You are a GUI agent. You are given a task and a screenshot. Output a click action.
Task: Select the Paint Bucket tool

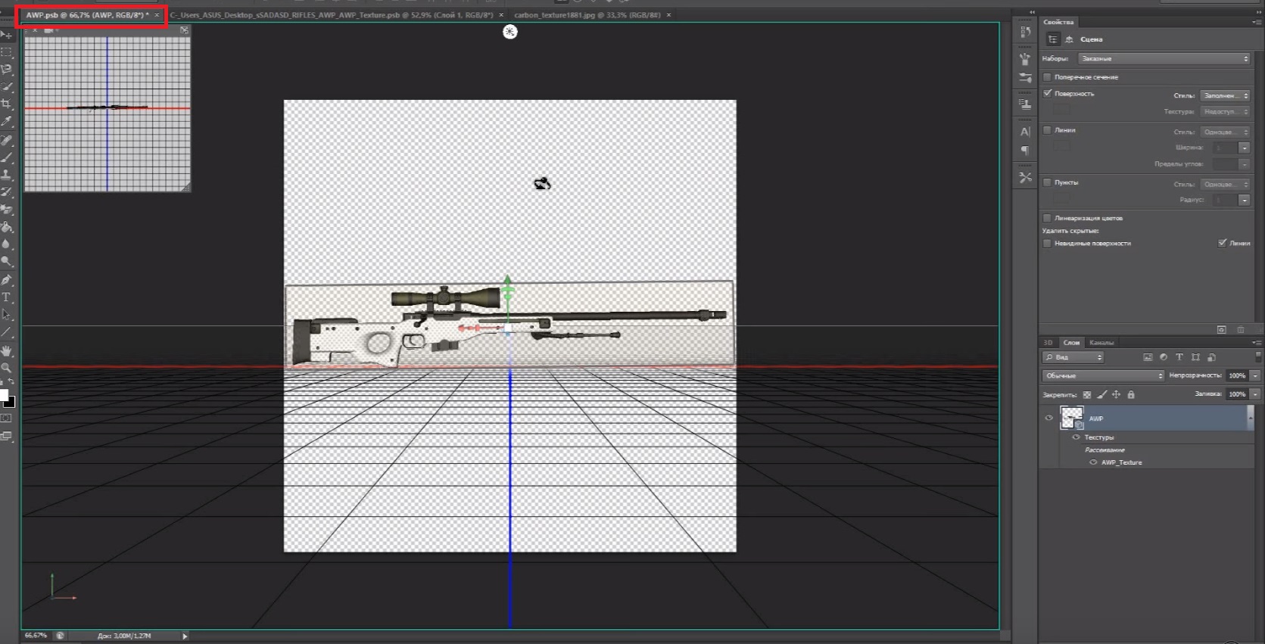tap(6, 227)
